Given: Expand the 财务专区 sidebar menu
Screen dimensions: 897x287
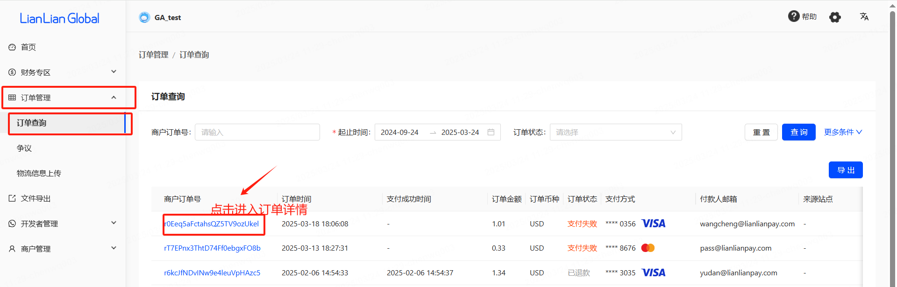Looking at the screenshot, I should (x=114, y=72).
